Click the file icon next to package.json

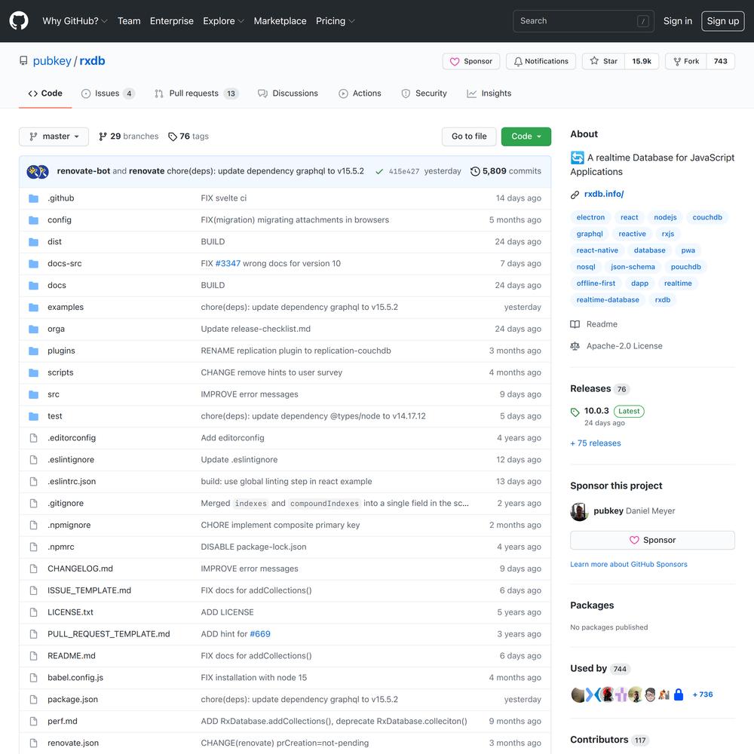point(33,700)
